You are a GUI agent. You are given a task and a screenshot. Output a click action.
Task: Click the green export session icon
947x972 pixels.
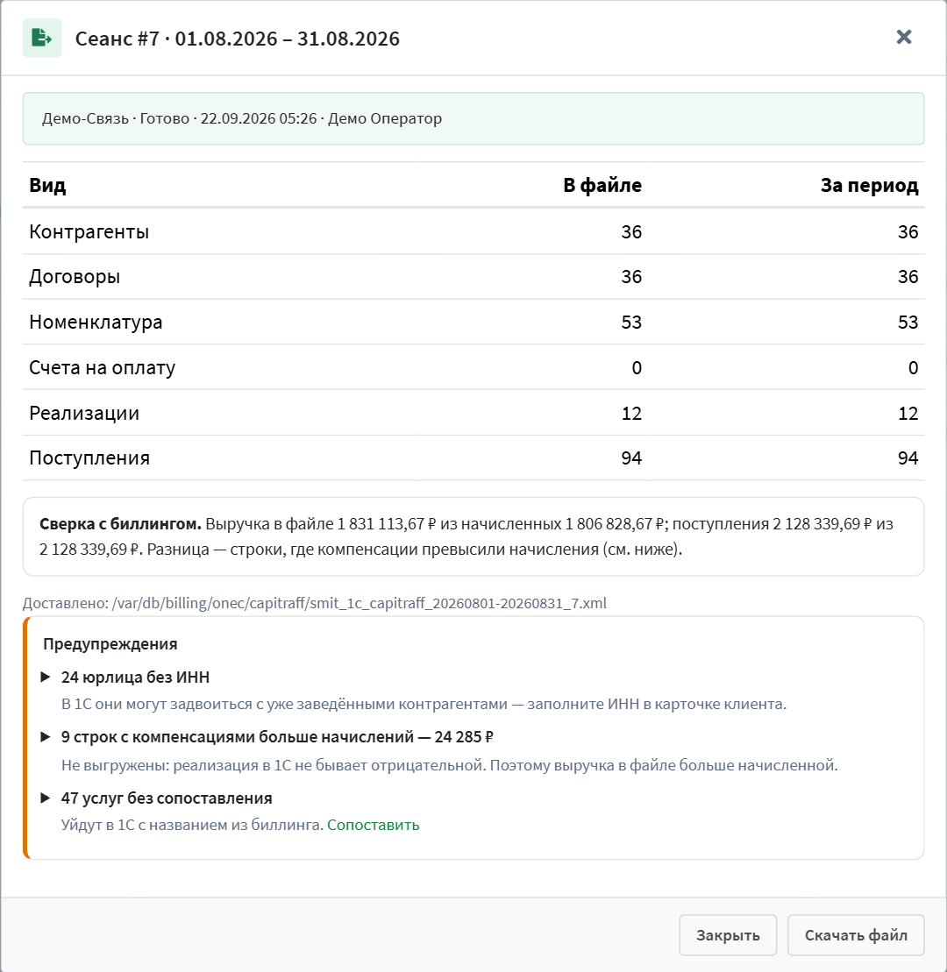point(42,38)
